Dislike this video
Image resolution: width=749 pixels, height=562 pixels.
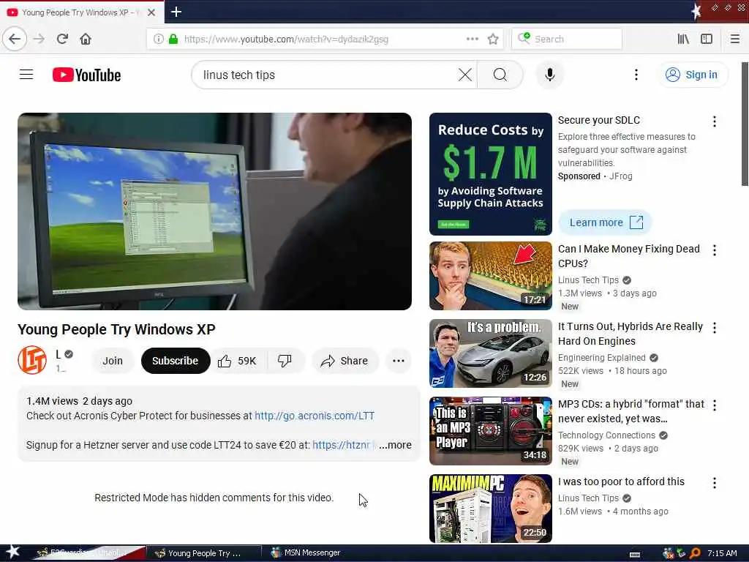(x=285, y=361)
